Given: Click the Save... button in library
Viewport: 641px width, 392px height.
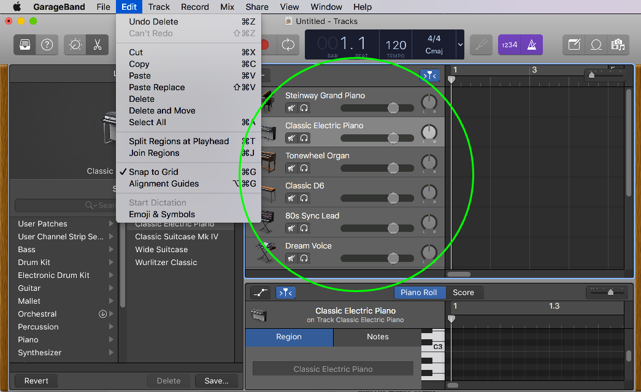Looking at the screenshot, I should click(217, 381).
